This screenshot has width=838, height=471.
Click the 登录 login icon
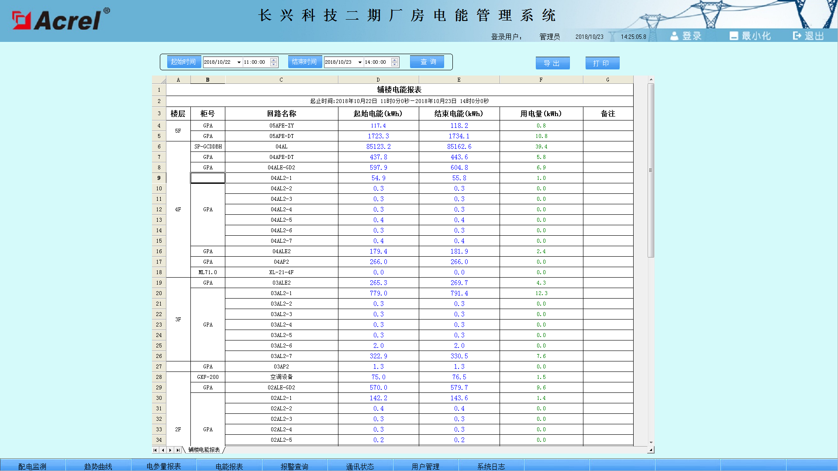tap(675, 36)
